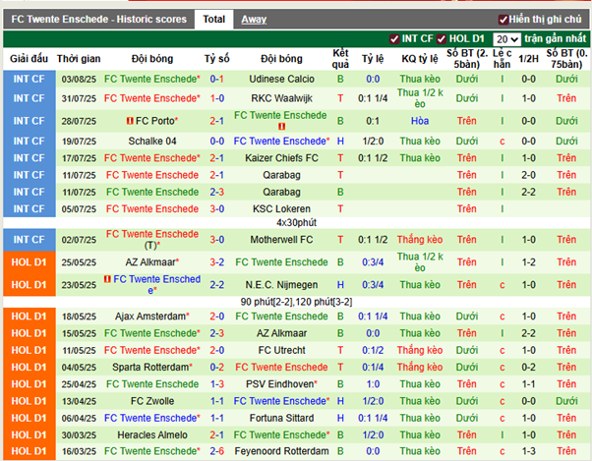The width and height of the screenshot is (592, 461).
Task: Open the 20 recent matches dropdown
Action: (x=506, y=39)
